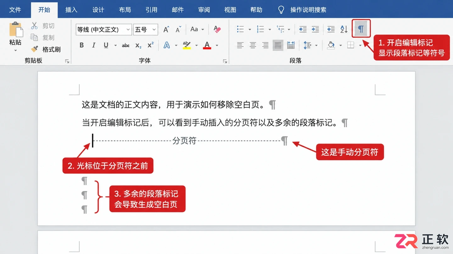453x254 pixels.
Task: Increase paragraph indent
Action: tap(315, 29)
